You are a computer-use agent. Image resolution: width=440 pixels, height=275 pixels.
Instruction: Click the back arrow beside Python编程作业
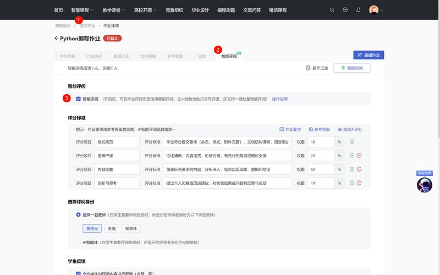56,38
